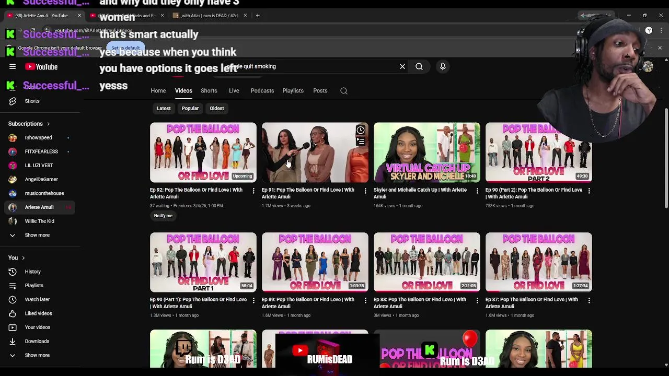Screen dimensions: 669x376
Task: Sort videos by Latest
Action: point(164,109)
